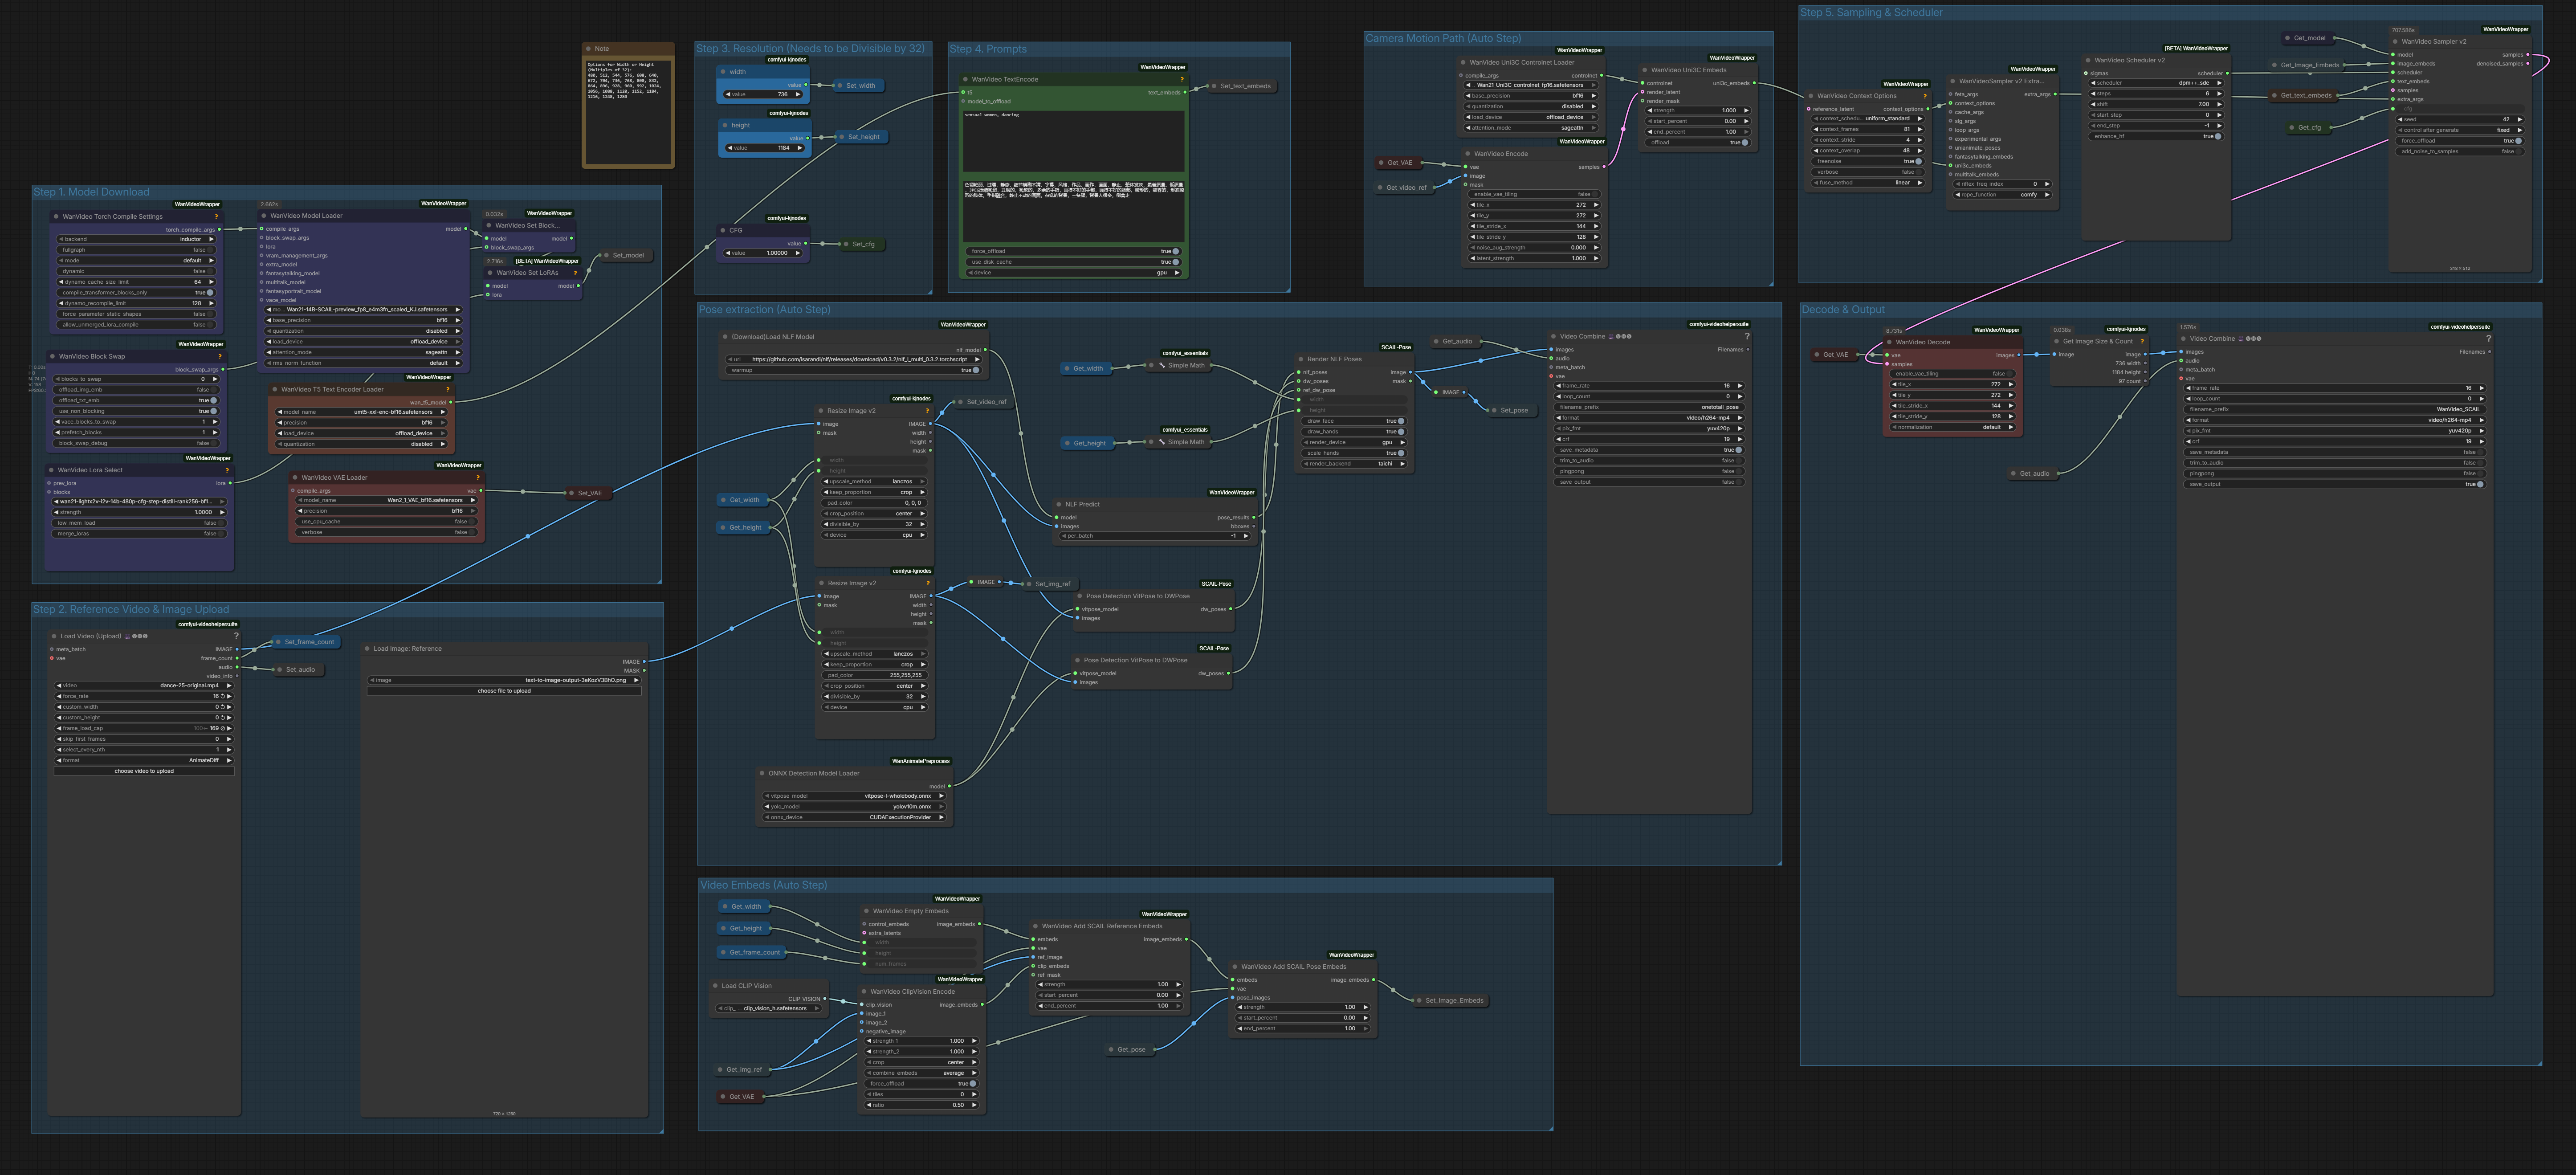Click help icon on Load Video (Upload) node

click(236, 636)
